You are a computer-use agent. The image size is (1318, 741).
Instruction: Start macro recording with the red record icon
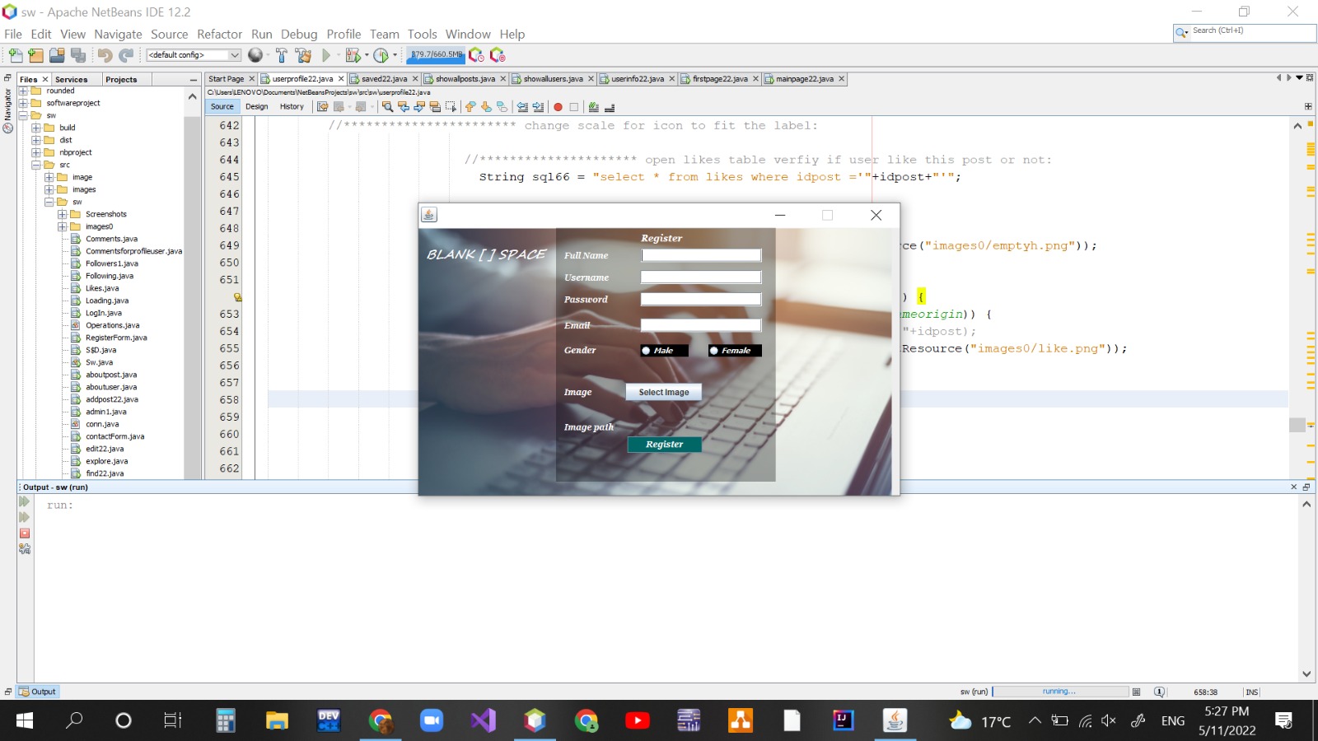[x=559, y=106]
